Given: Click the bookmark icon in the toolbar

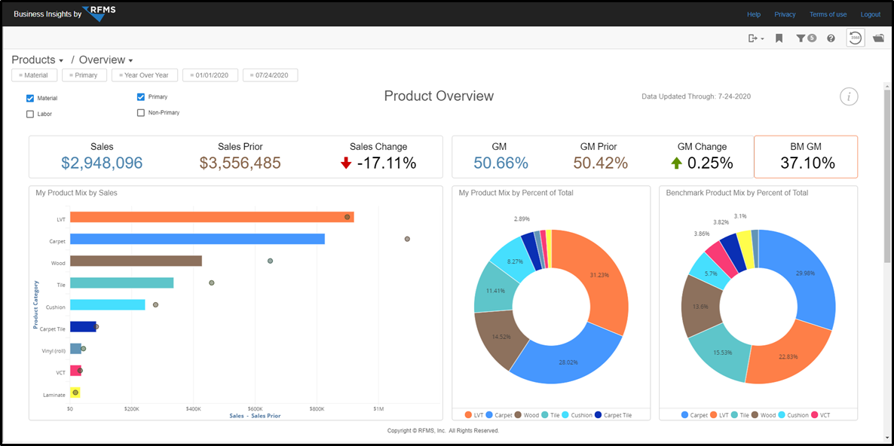Looking at the screenshot, I should 779,38.
